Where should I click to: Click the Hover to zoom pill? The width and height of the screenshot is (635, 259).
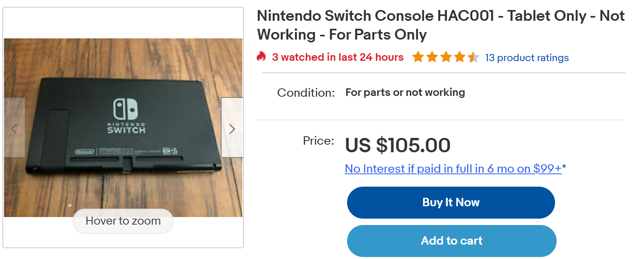coord(123,221)
